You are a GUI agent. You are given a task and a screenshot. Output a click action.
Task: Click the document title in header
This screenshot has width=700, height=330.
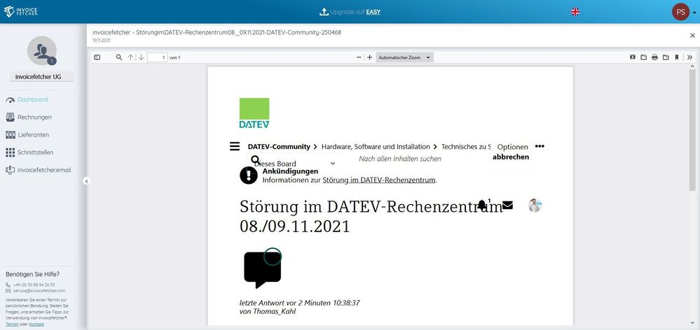[x=217, y=32]
